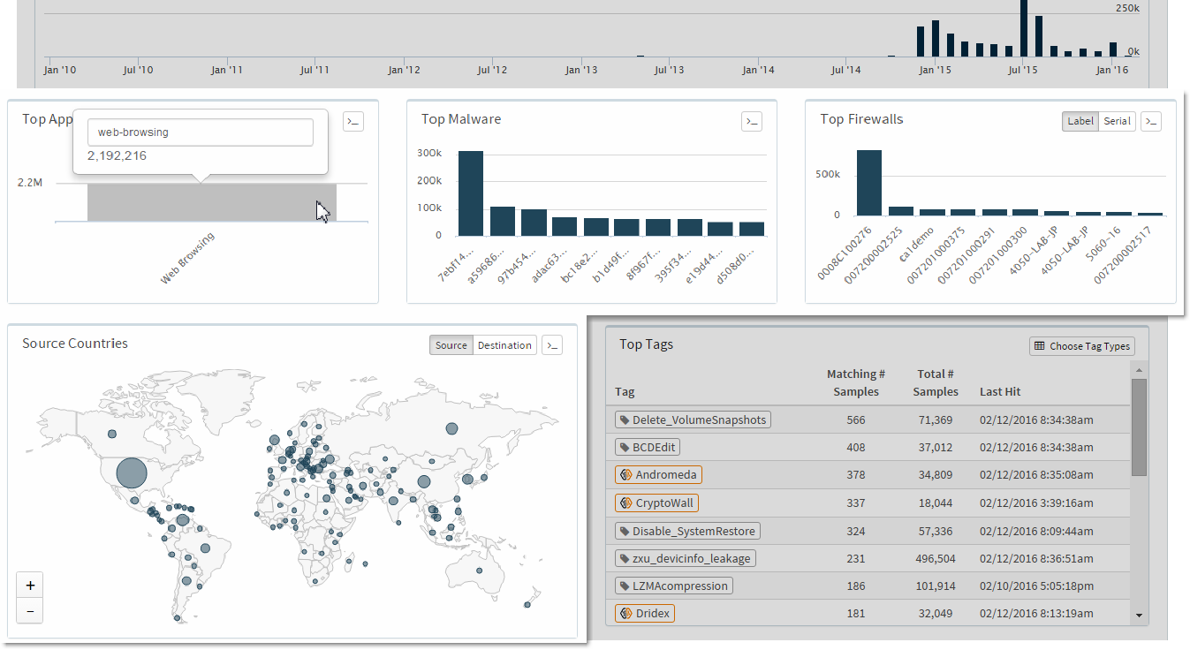
Task: Click the Delete_VolumeSnapshots tag
Action: tap(693, 420)
